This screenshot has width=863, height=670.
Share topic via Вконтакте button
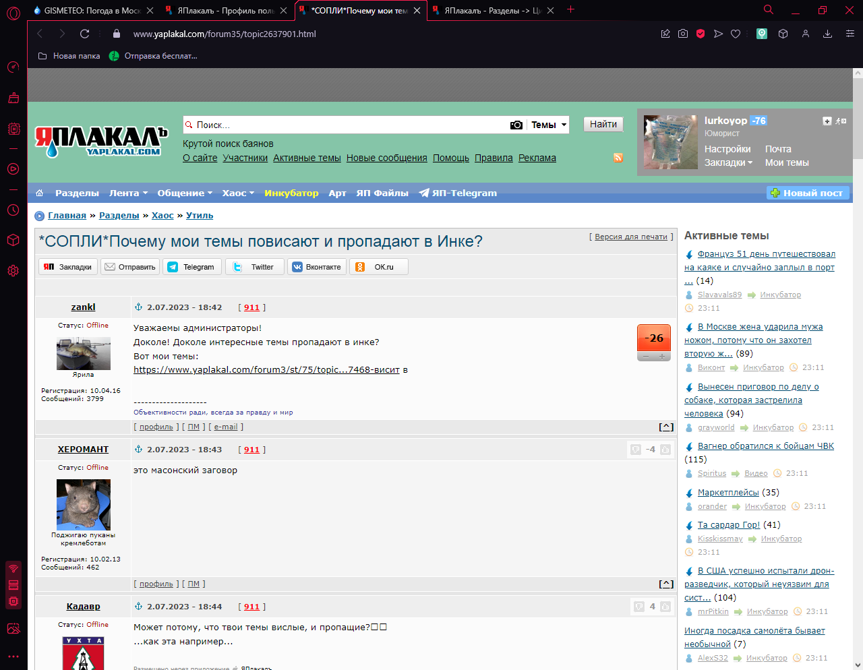[317, 267]
